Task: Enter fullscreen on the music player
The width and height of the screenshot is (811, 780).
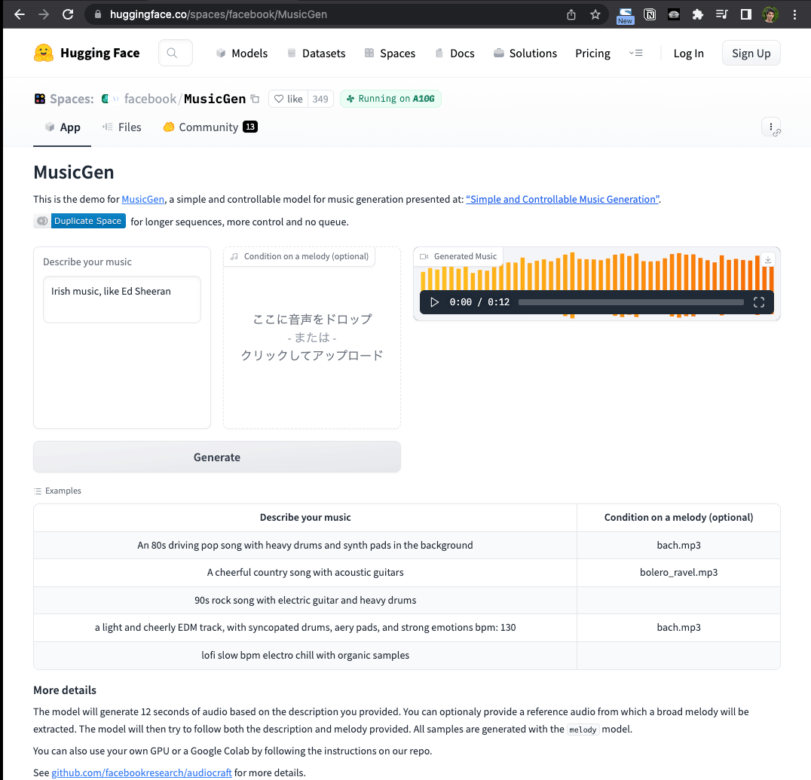Action: point(759,302)
